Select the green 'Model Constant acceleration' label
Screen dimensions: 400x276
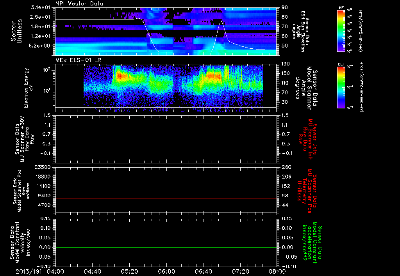coord(312,243)
